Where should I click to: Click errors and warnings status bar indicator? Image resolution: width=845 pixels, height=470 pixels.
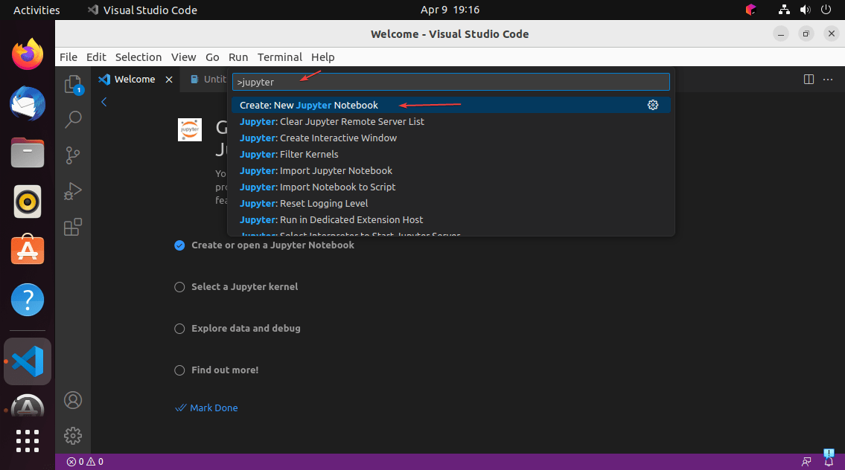[85, 461]
